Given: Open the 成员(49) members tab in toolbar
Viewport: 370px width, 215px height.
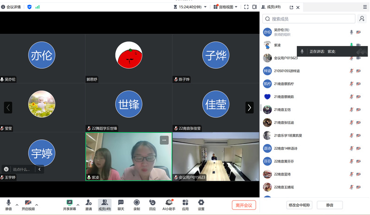Looking at the screenshot, I should coord(105,204).
